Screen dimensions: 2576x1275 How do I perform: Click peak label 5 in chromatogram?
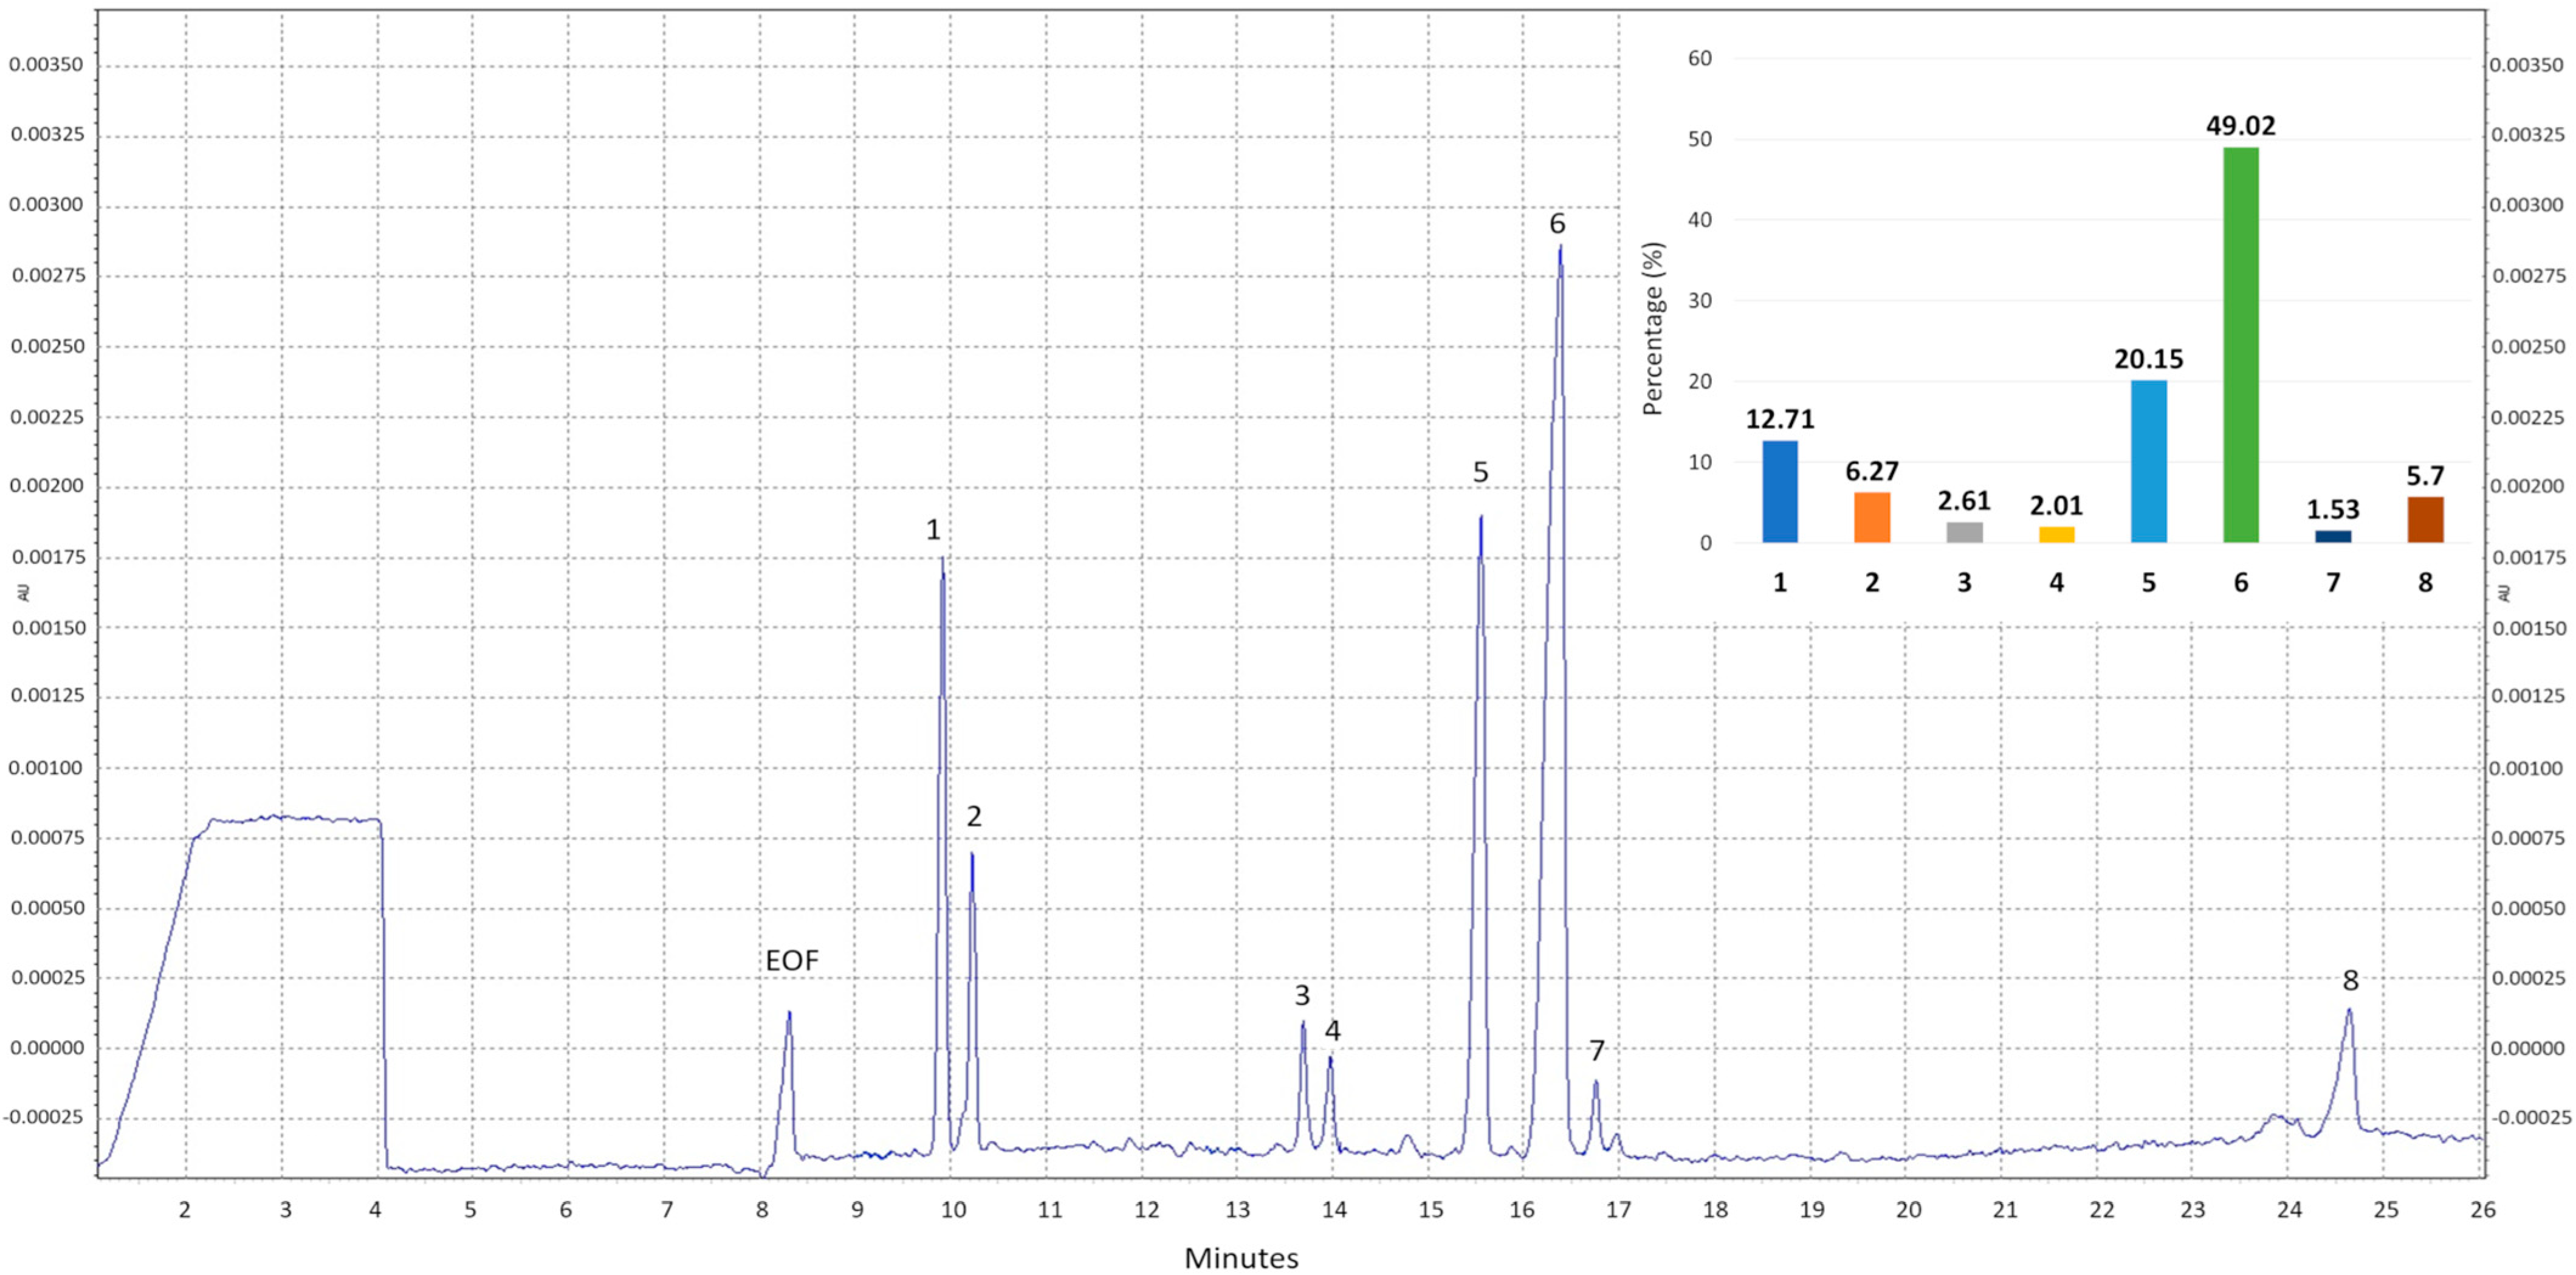[1480, 472]
